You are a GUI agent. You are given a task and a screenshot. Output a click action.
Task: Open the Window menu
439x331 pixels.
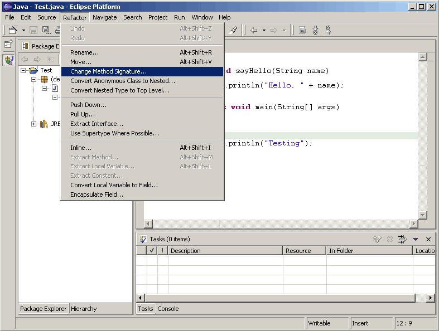202,17
